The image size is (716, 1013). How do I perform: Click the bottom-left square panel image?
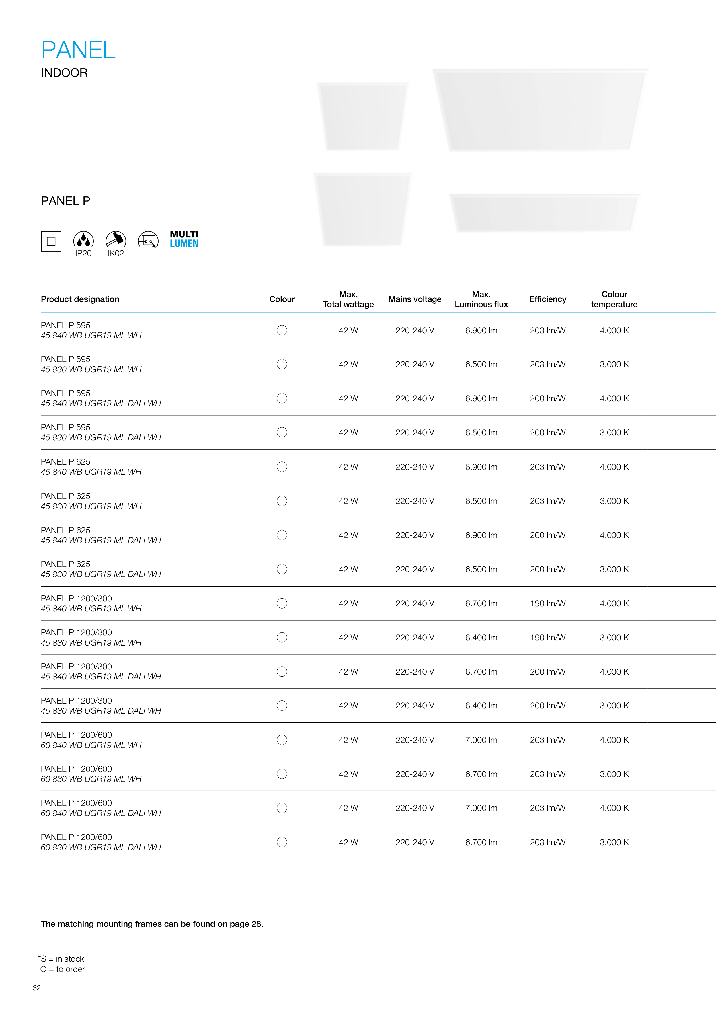(x=363, y=209)
